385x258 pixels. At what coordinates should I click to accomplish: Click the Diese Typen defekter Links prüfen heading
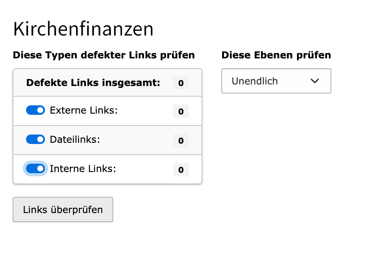(104, 55)
